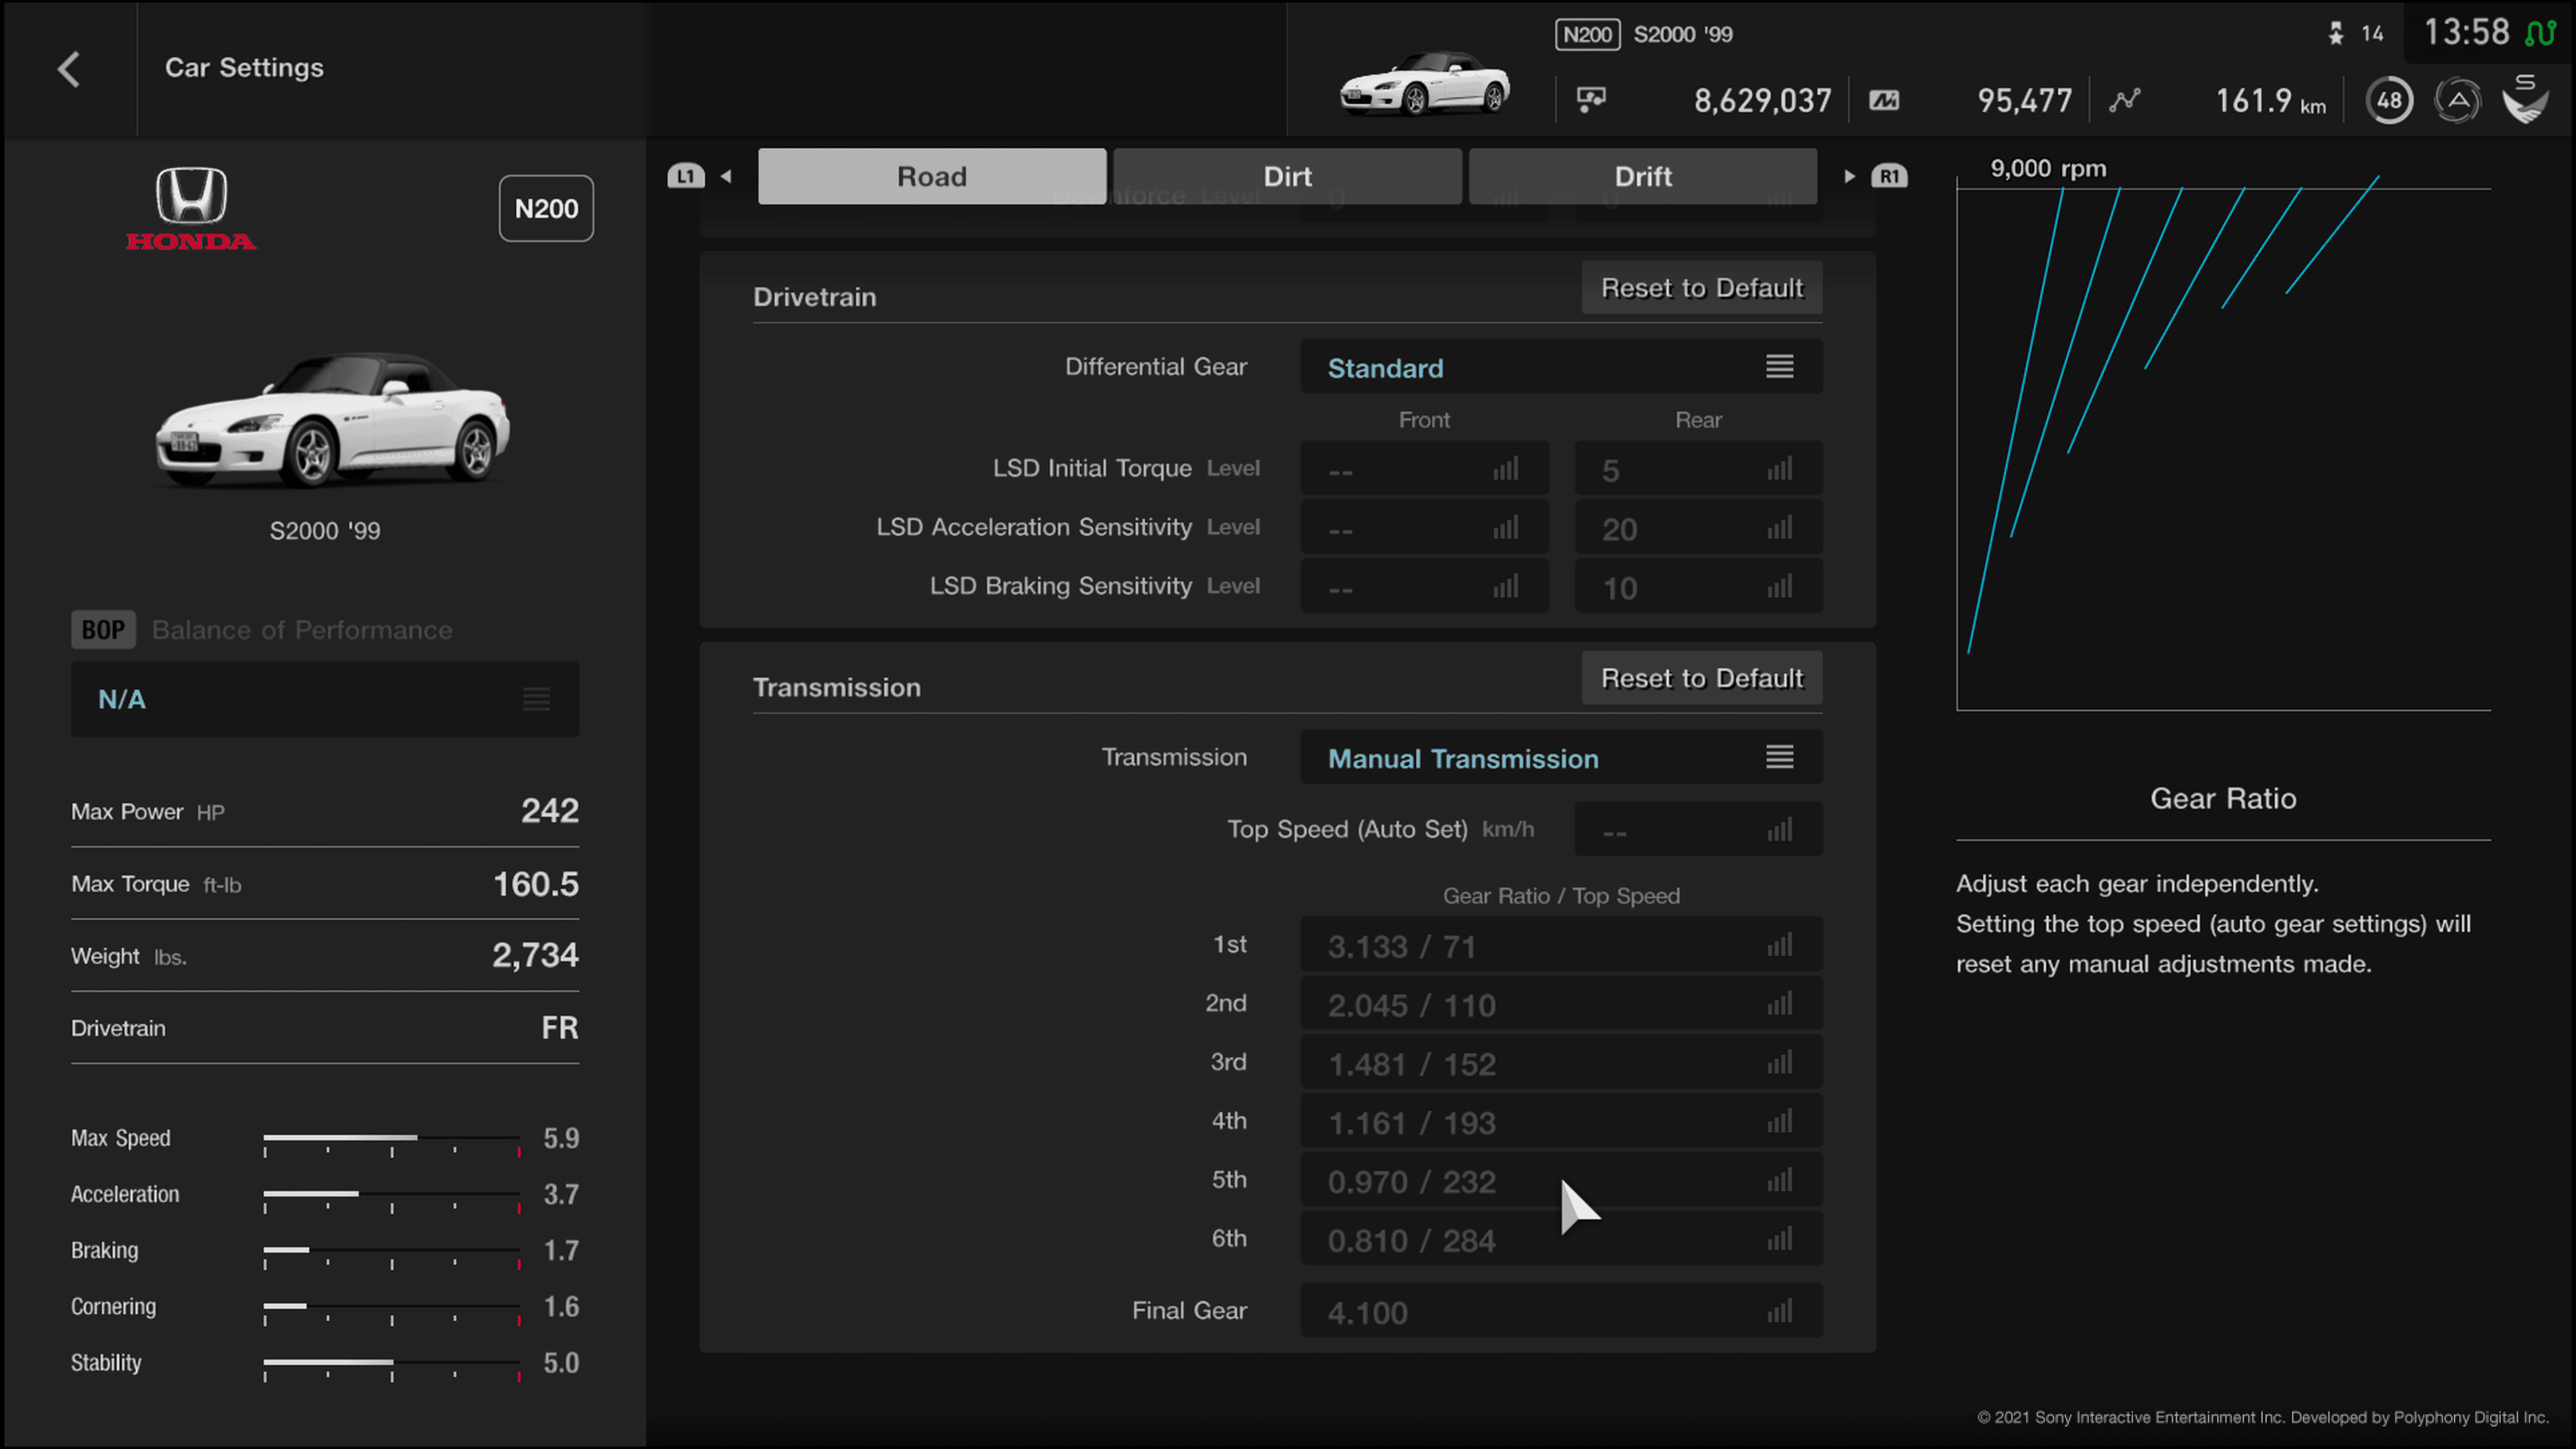The width and height of the screenshot is (2576, 1449).
Task: Click the Drivetrain FR value
Action: click(x=560, y=1027)
